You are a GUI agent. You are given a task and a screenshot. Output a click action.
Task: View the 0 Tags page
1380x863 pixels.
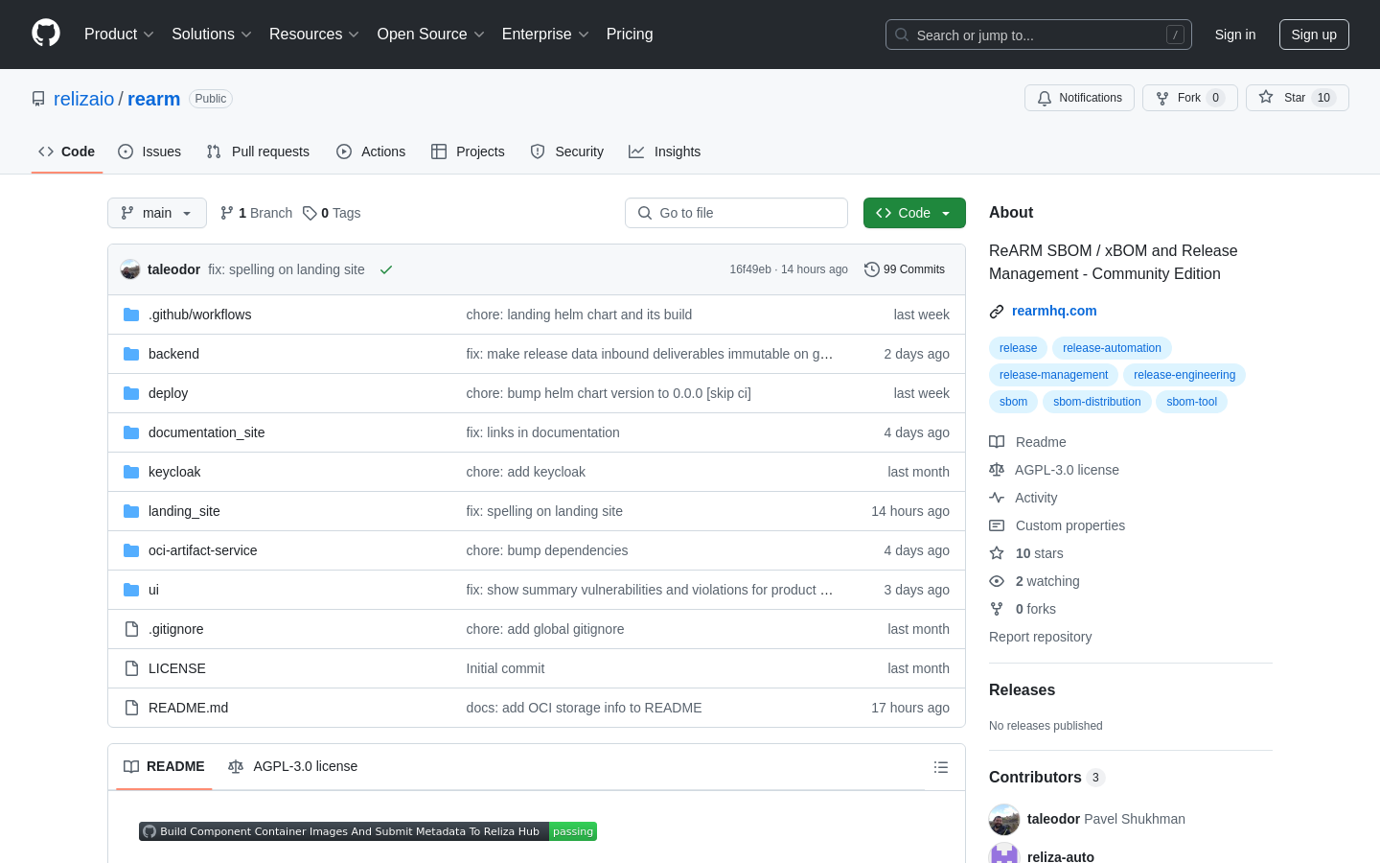click(x=332, y=213)
